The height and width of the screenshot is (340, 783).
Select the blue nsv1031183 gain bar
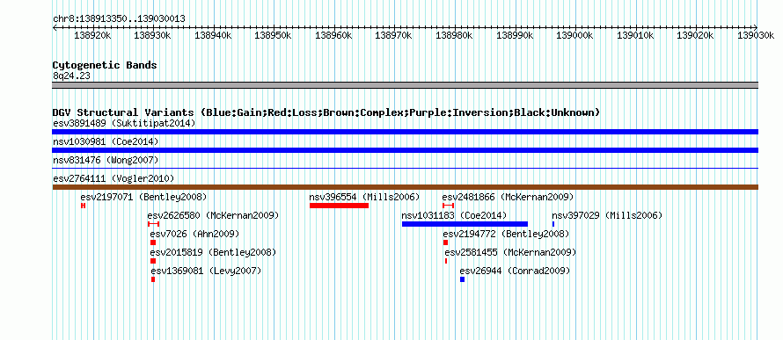(x=465, y=224)
